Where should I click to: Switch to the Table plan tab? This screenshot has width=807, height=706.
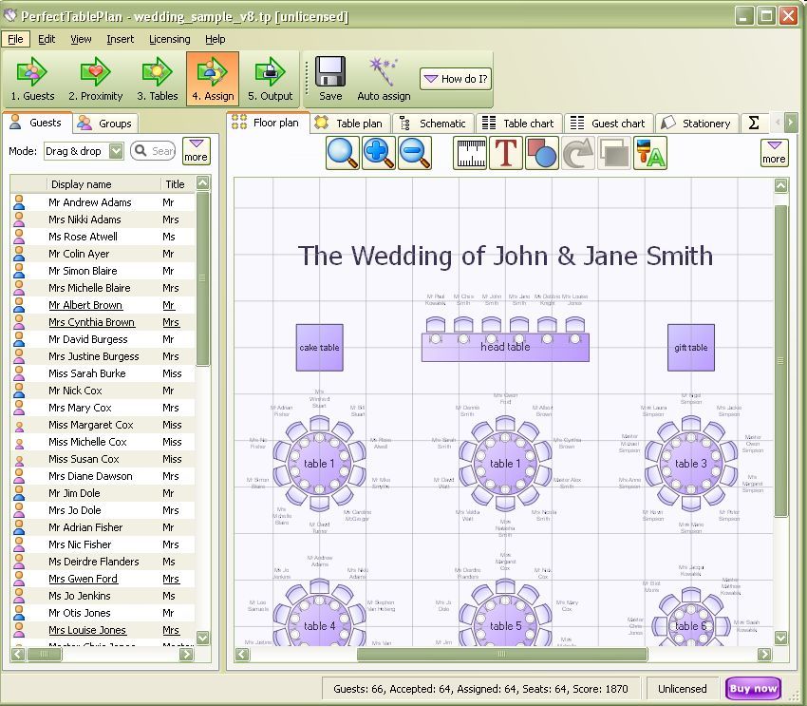pyautogui.click(x=350, y=124)
